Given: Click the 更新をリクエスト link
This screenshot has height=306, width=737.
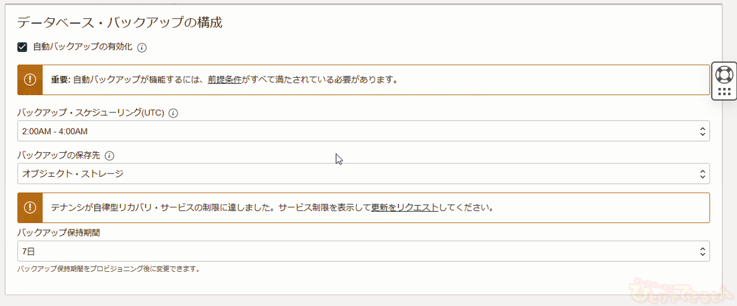Looking at the screenshot, I should click(x=404, y=208).
